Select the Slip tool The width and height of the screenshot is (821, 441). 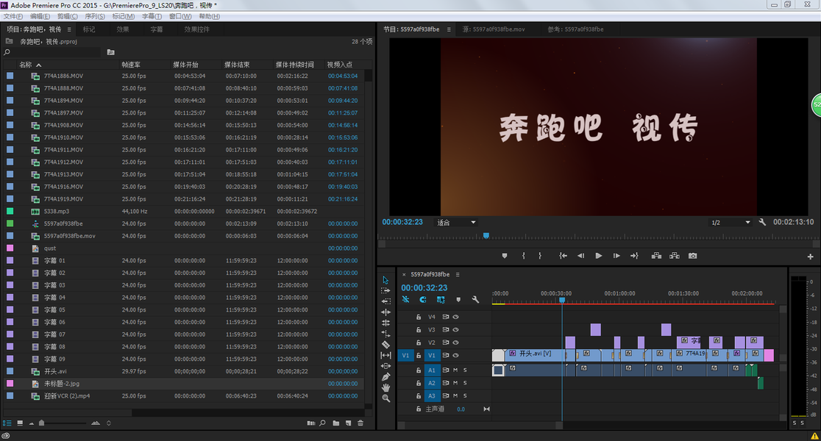pos(385,355)
